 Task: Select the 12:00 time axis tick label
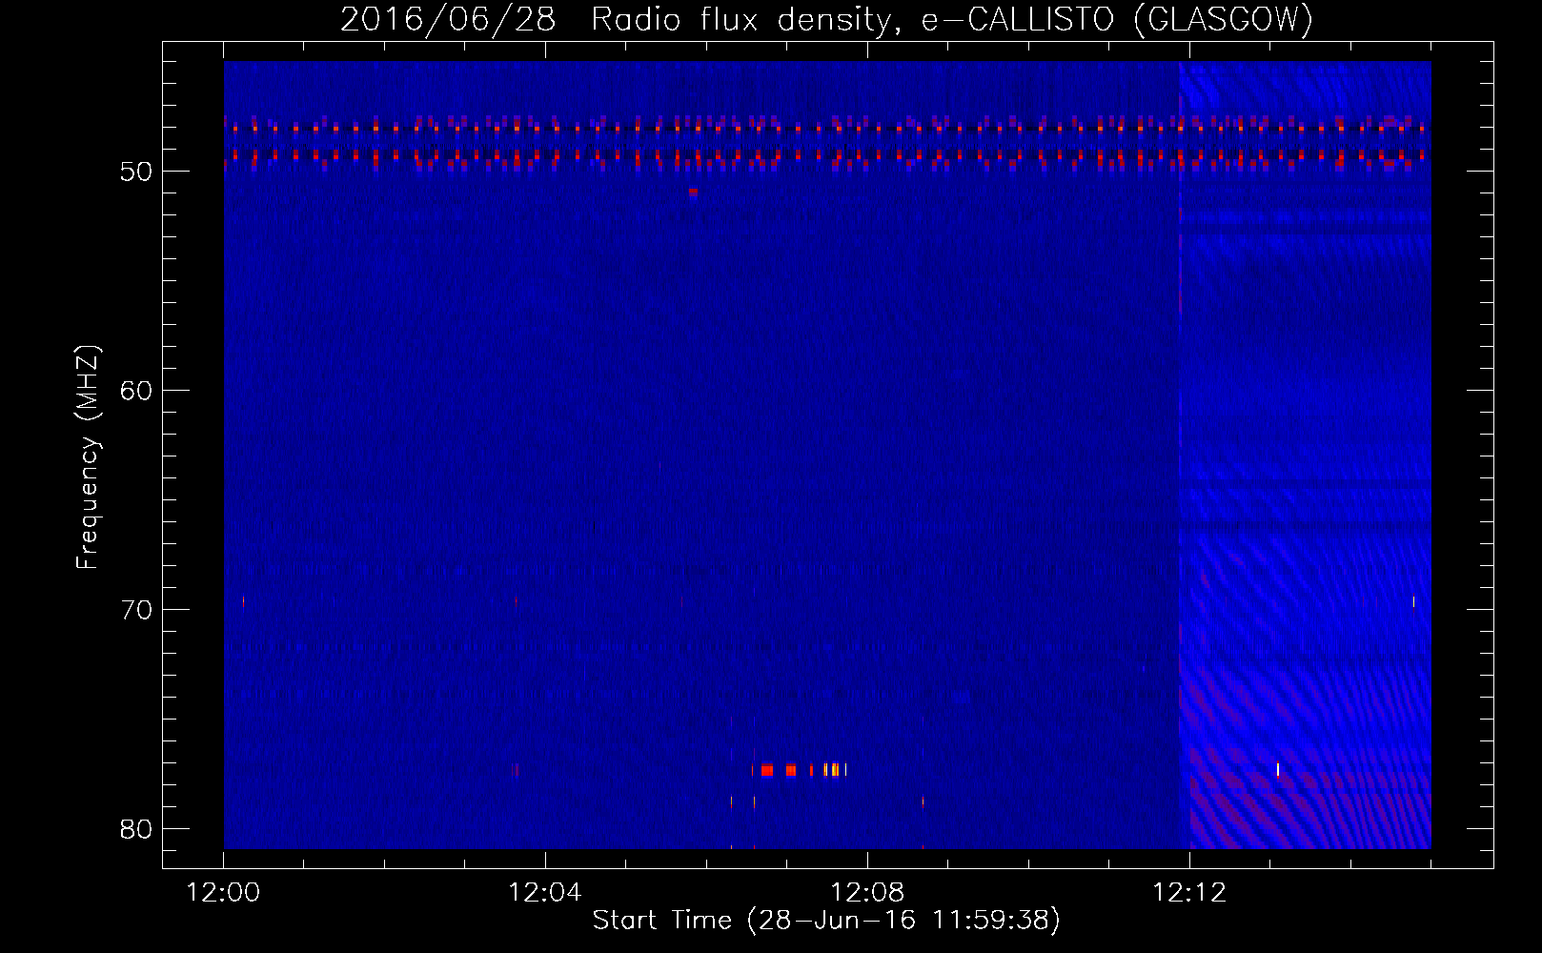(224, 893)
